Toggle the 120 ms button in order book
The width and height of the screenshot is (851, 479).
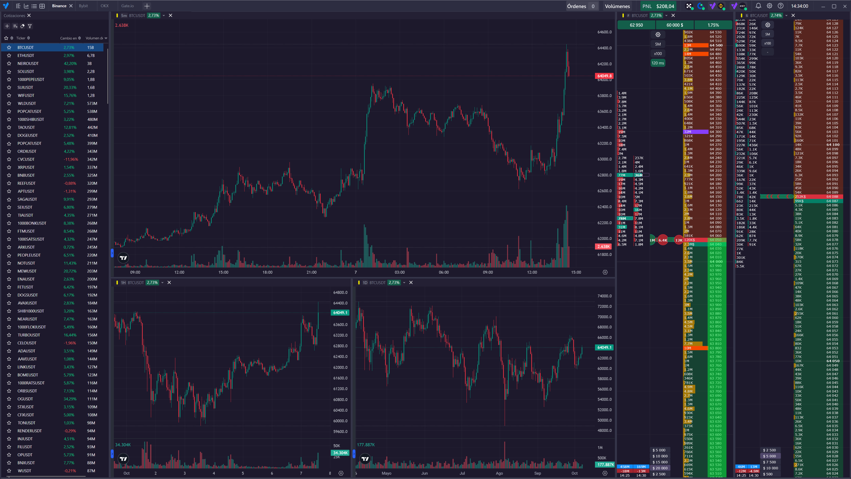[x=657, y=63]
